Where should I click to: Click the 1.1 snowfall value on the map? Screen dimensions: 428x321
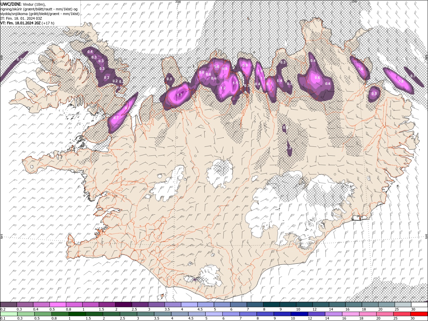[263, 79]
